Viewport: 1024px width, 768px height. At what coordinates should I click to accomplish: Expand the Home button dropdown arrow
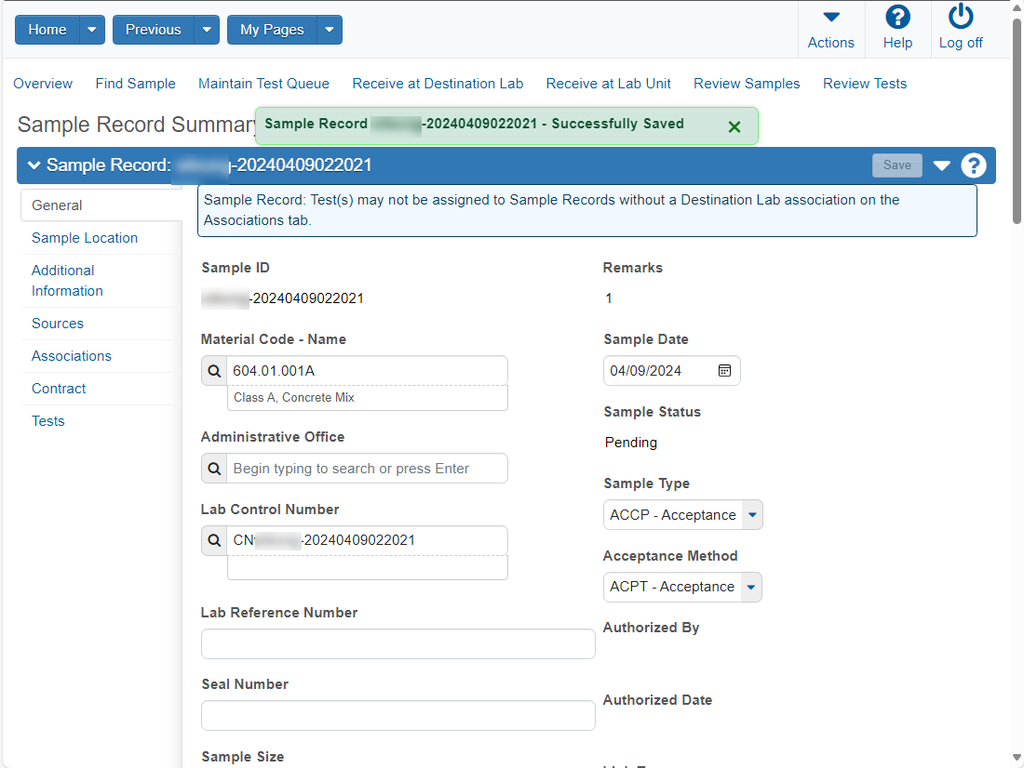click(92, 30)
